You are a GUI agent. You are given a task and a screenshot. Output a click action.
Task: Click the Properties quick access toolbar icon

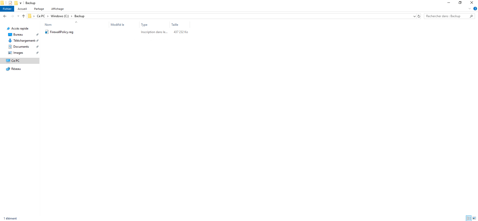click(x=10, y=3)
